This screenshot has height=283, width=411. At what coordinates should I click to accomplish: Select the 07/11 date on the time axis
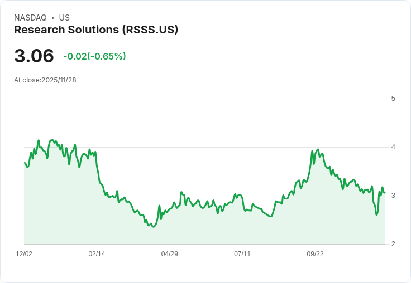[x=242, y=254]
